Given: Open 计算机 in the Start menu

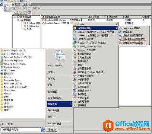Looking at the screenshot, I should pos(51,78).
